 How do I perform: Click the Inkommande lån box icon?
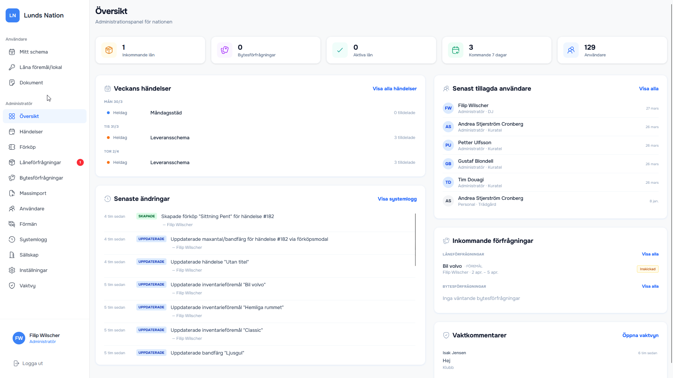coord(109,50)
